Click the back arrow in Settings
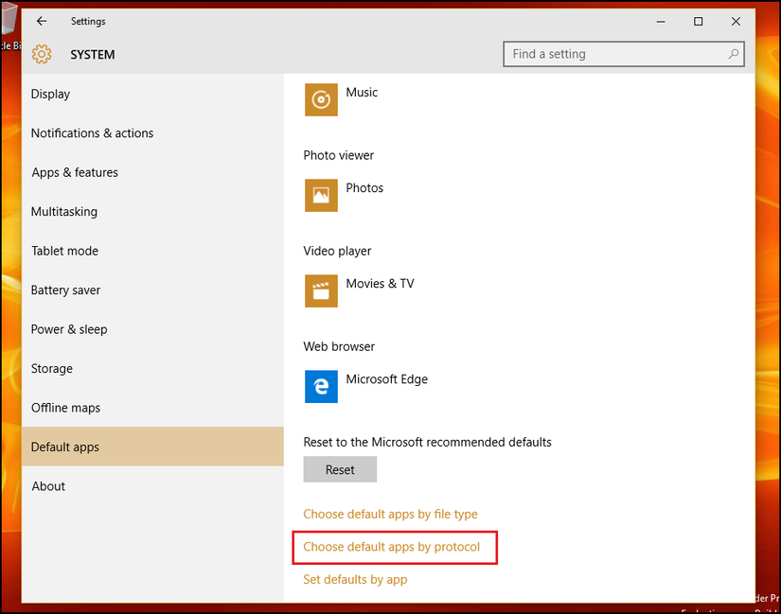The width and height of the screenshot is (781, 614). [42, 21]
